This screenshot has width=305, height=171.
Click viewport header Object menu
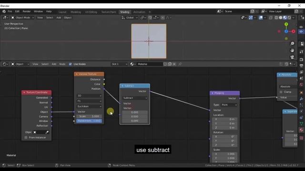pyautogui.click(x=68, y=18)
